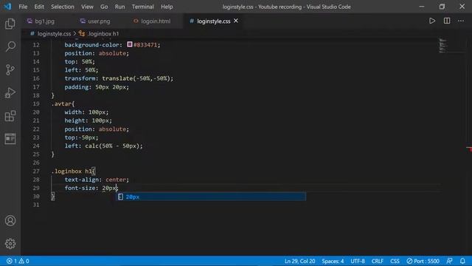Split the editor to the right
This screenshot has height=266, width=472.
click(447, 21)
